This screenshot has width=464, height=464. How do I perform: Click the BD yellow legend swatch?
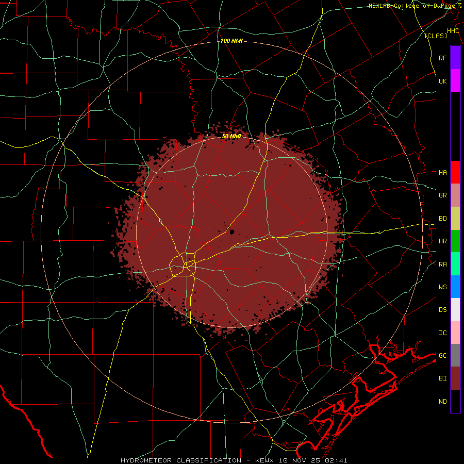[455, 219]
